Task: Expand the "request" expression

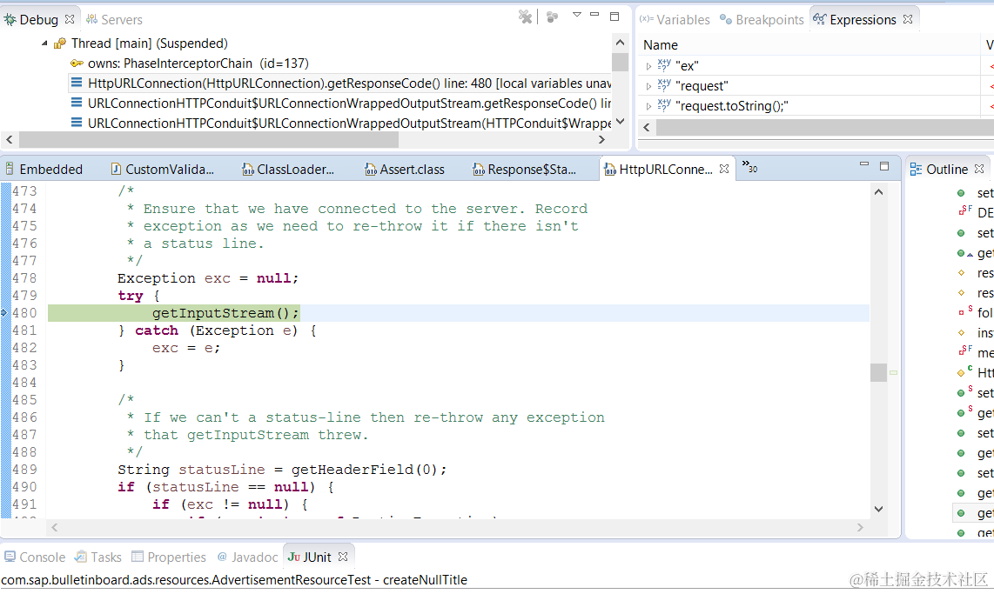Action: 648,86
